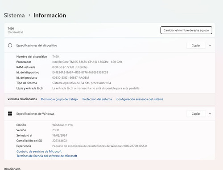
Task: Select product ID 00330-53121-96847-AAOEM value
Action: tap(70, 77)
